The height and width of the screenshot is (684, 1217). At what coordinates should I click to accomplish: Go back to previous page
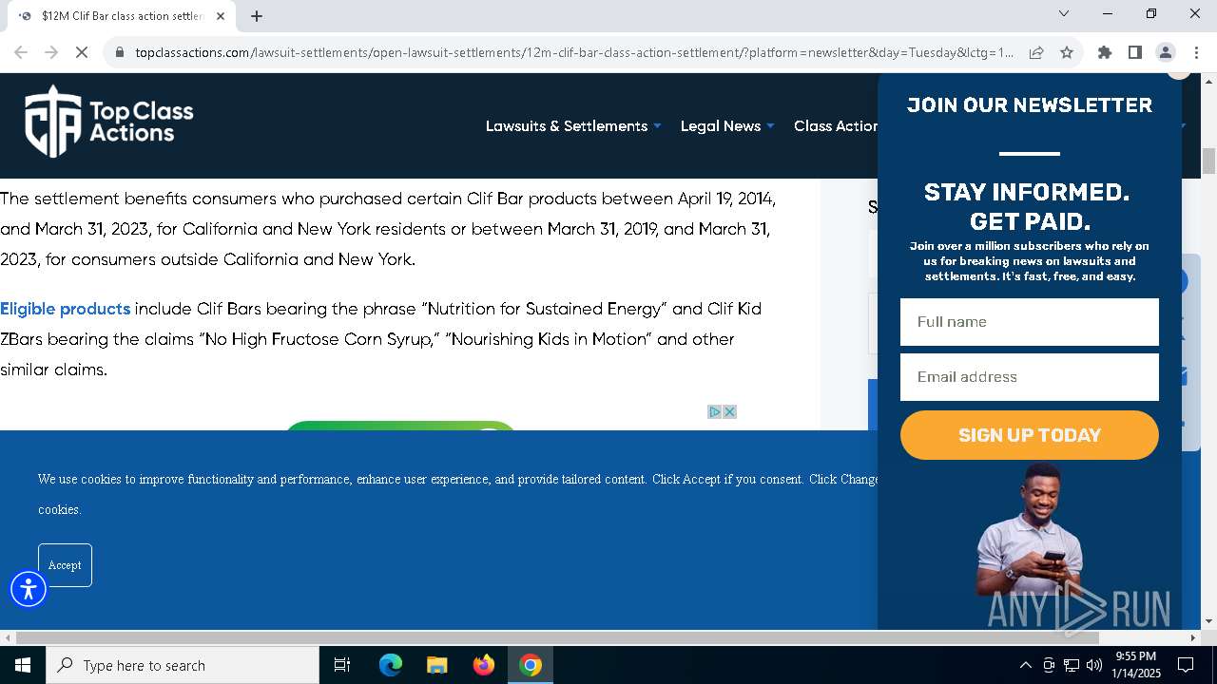tap(21, 52)
